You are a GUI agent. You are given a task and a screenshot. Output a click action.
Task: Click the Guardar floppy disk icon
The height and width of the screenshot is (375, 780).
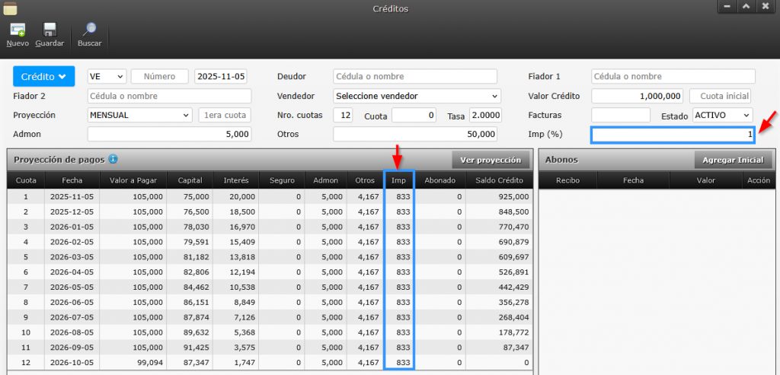point(50,30)
